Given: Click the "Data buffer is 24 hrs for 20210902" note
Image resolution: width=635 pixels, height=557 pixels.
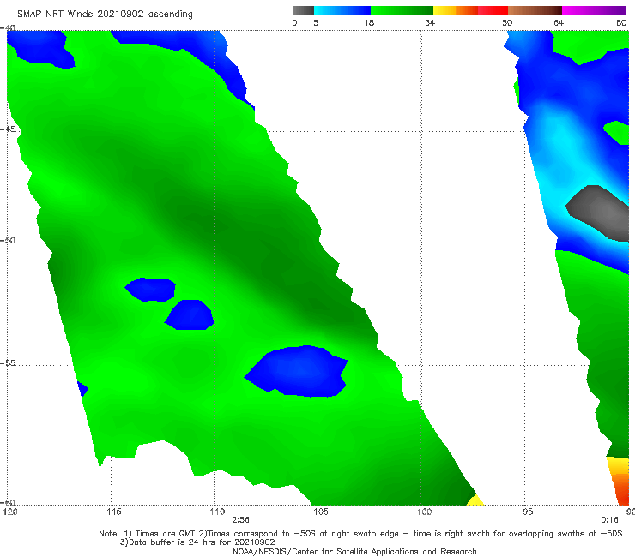Looking at the screenshot, I should click(x=197, y=542).
